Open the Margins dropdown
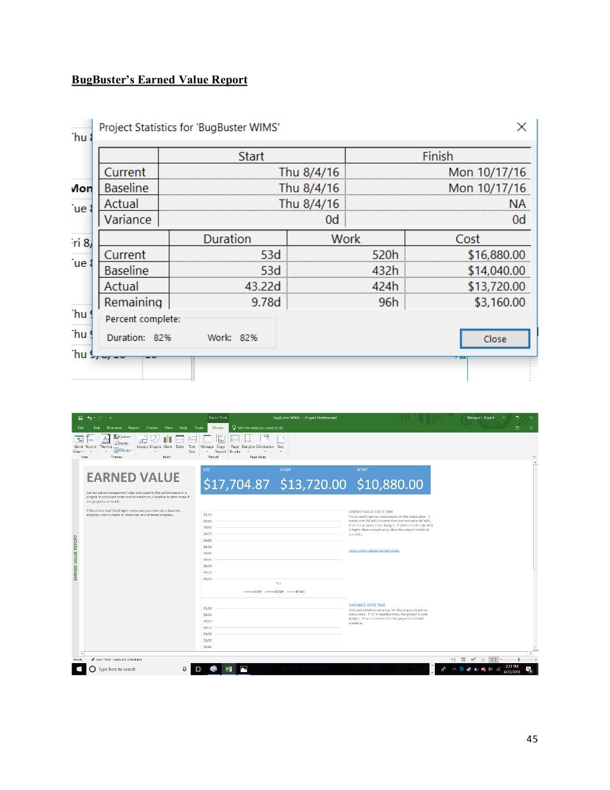The height and width of the screenshot is (790, 610). coord(247,443)
